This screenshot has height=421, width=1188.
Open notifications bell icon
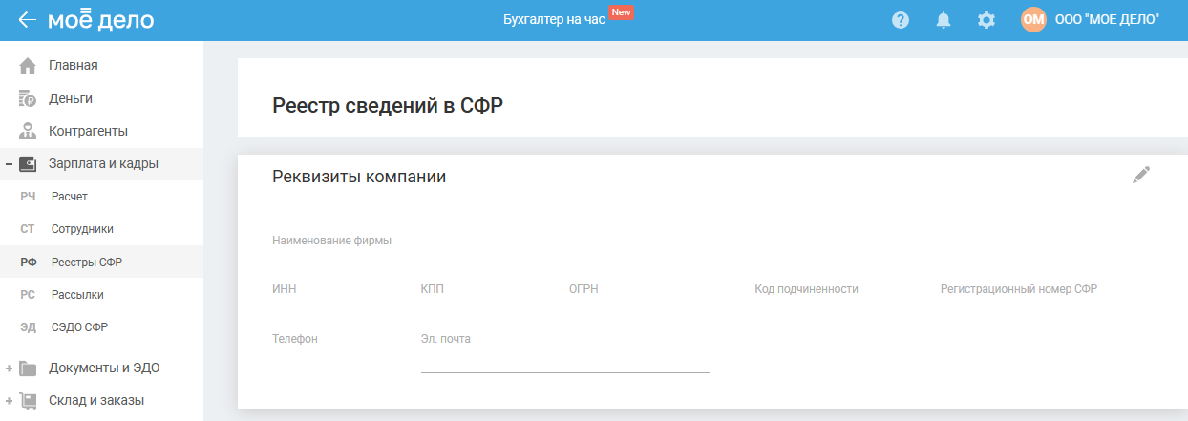pyautogui.click(x=944, y=20)
